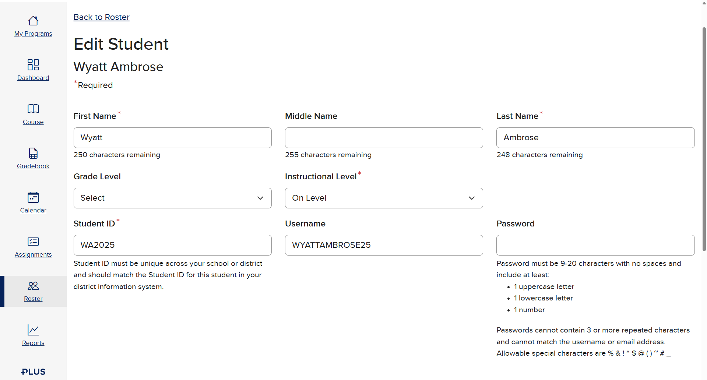
Task: Open the Dashboard grid icon
Action: coord(33,65)
